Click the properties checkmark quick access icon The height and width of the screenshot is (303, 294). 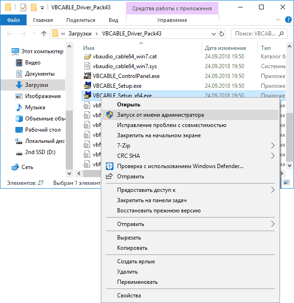pos(23,7)
